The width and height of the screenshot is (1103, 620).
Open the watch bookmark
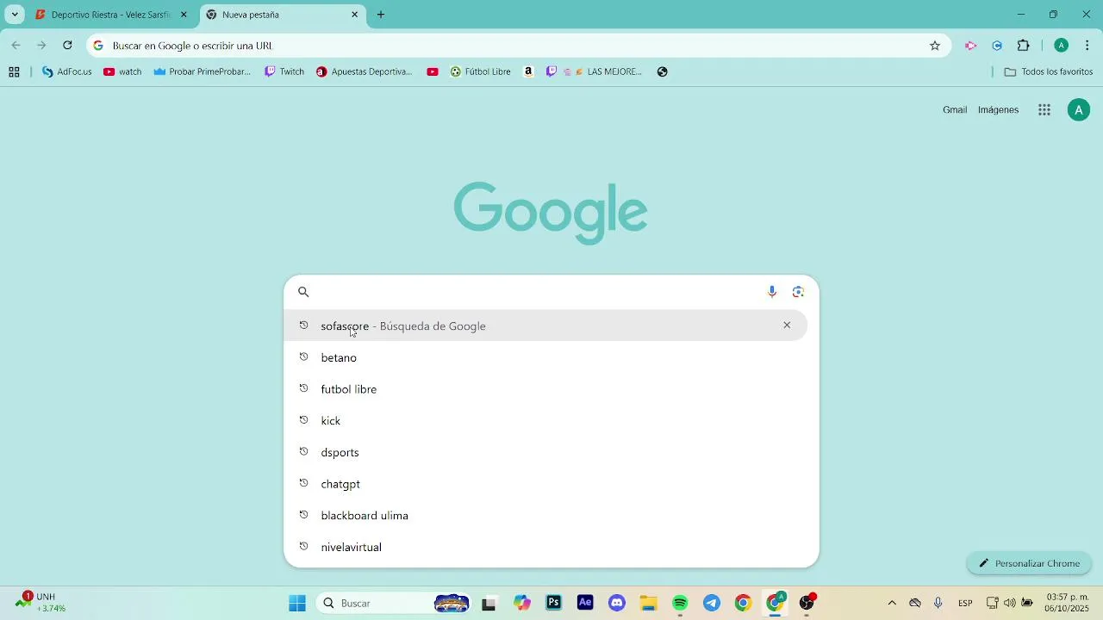coord(122,72)
